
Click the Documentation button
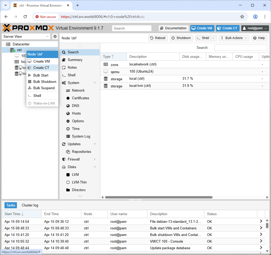(174, 28)
